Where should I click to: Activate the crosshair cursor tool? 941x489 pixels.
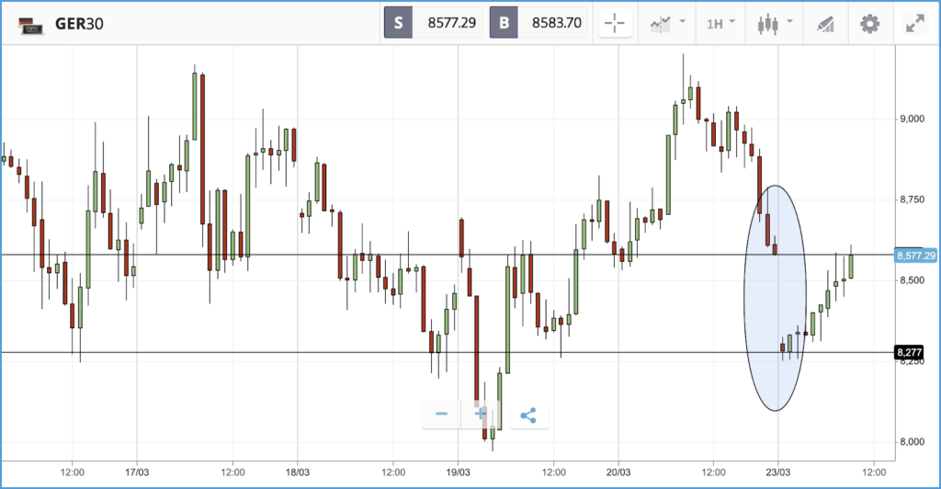pyautogui.click(x=615, y=23)
